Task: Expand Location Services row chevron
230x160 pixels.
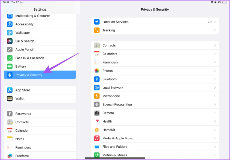Action: [x=215, y=22]
